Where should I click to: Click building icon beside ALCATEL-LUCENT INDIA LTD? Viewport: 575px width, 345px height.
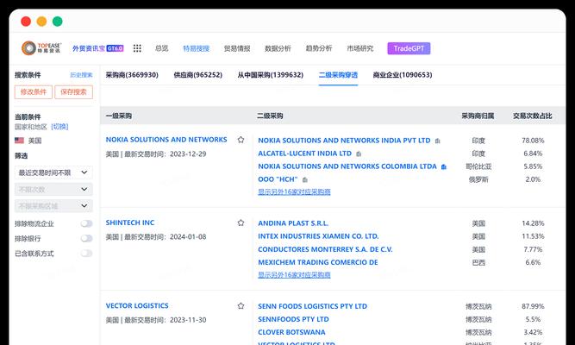click(359, 154)
